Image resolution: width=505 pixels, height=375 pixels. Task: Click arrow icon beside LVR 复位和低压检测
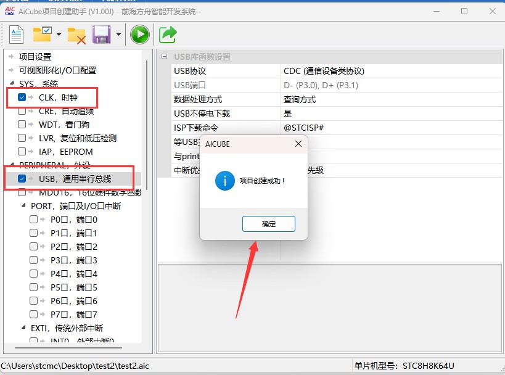[31, 138]
